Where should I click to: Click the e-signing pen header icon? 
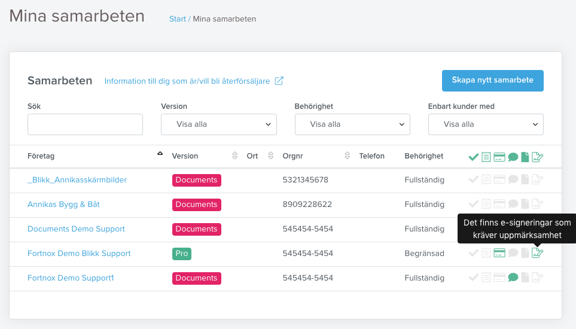coord(538,157)
